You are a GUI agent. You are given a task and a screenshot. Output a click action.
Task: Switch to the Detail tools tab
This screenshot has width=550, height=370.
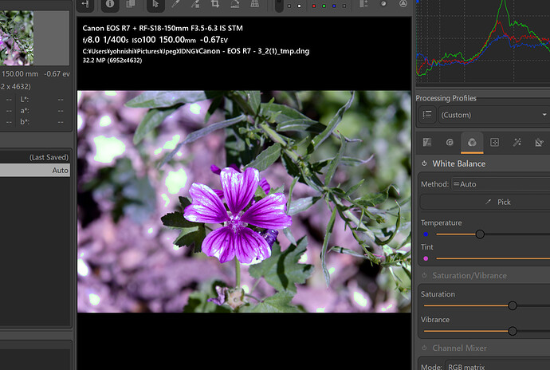point(450,143)
